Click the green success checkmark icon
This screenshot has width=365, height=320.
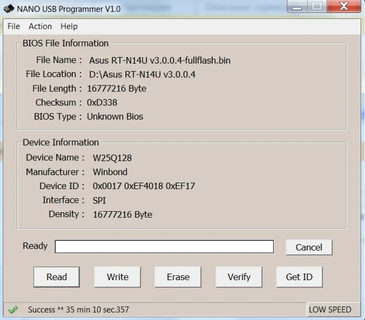[13, 310]
